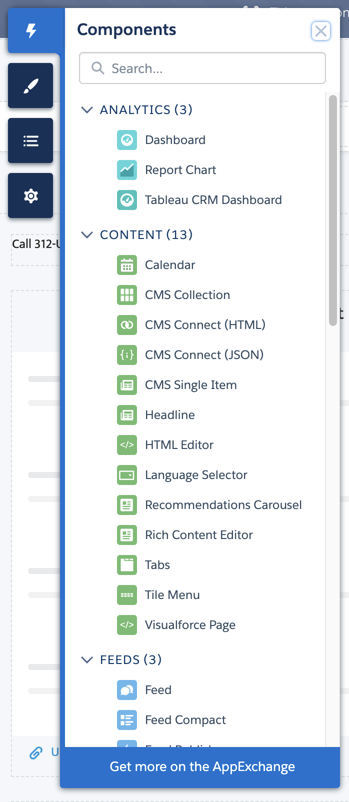Open the Theme paintbrush panel

coord(30,85)
